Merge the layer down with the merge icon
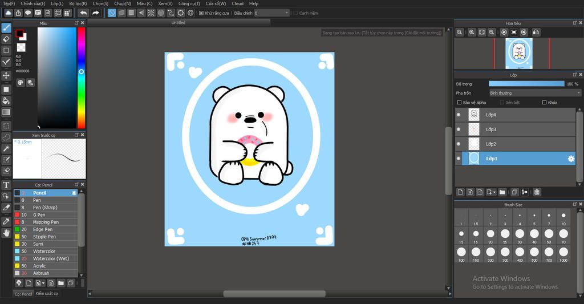 click(x=525, y=192)
